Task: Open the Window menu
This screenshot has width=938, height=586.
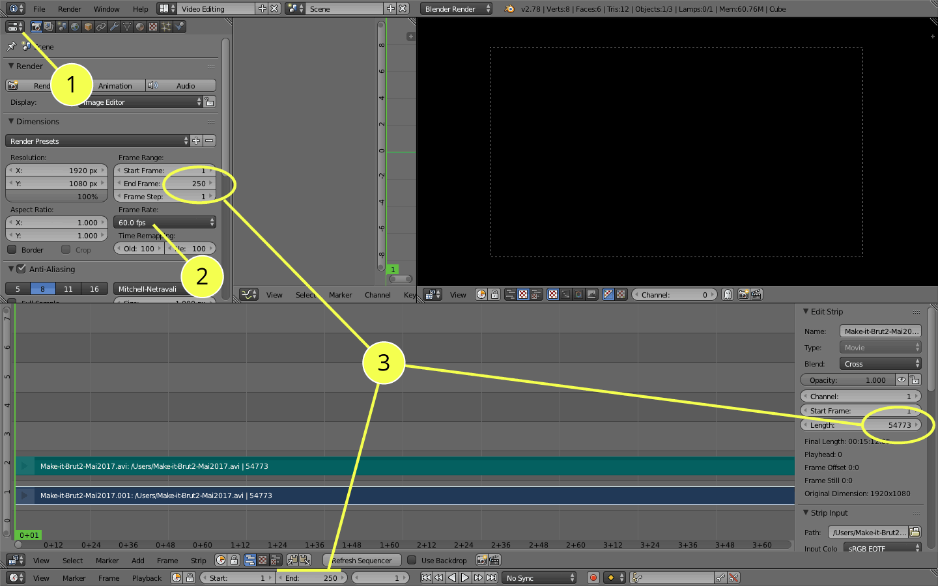Action: click(106, 9)
